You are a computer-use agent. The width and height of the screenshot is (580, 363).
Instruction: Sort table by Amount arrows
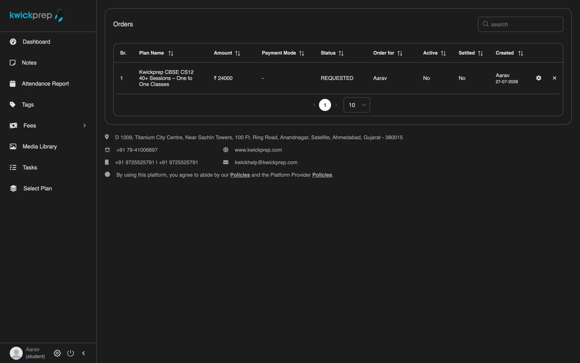coord(237,53)
